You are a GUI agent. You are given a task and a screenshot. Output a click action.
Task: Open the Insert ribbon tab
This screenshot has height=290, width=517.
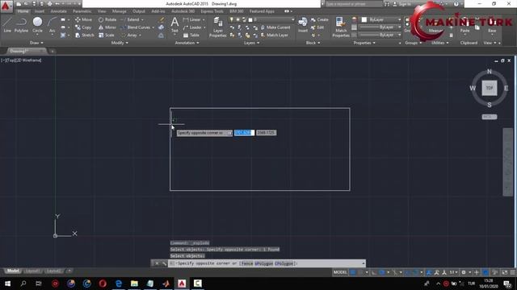click(40, 11)
